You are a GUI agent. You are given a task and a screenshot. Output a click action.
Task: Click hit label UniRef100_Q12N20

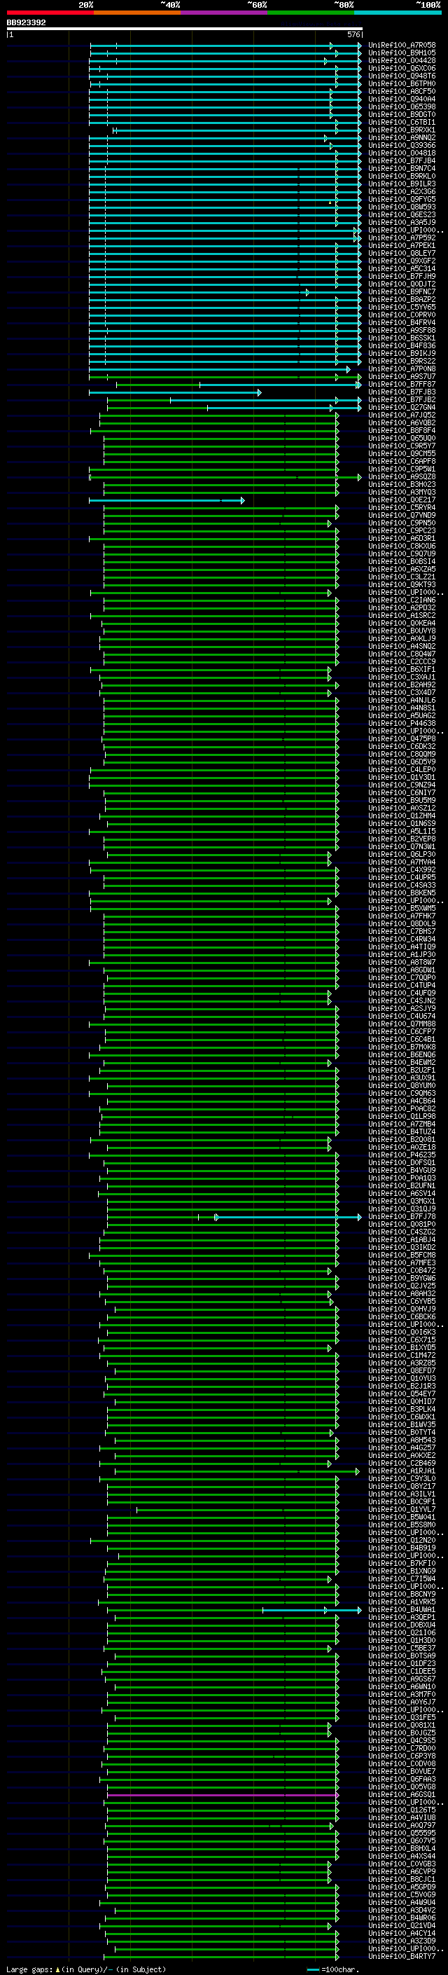point(402,1539)
